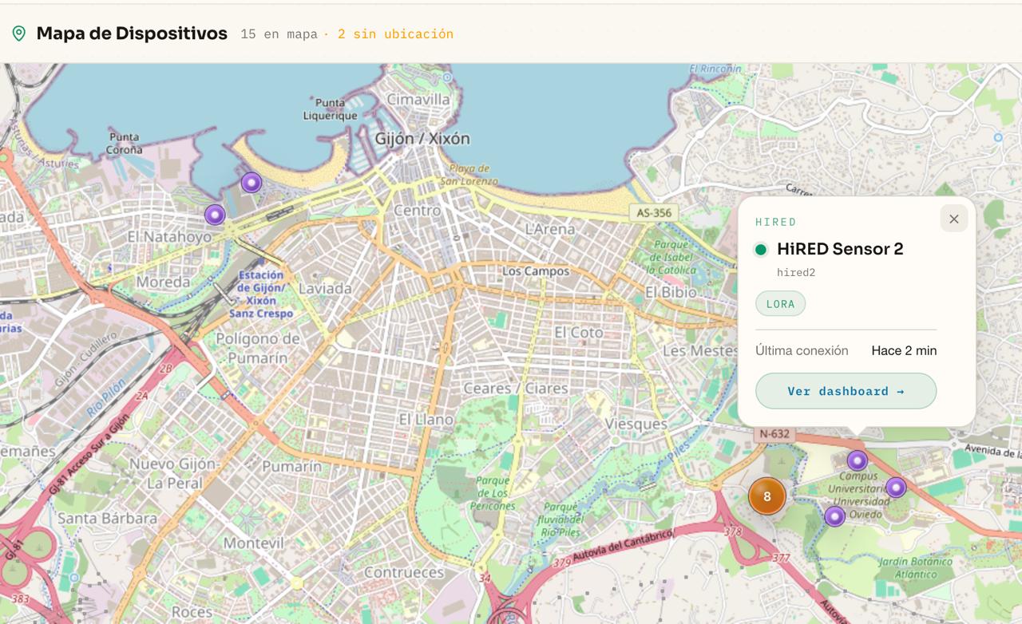The image size is (1022, 624).
Task: Click the purple marker just beneath the popup pointer
Action: 857,460
